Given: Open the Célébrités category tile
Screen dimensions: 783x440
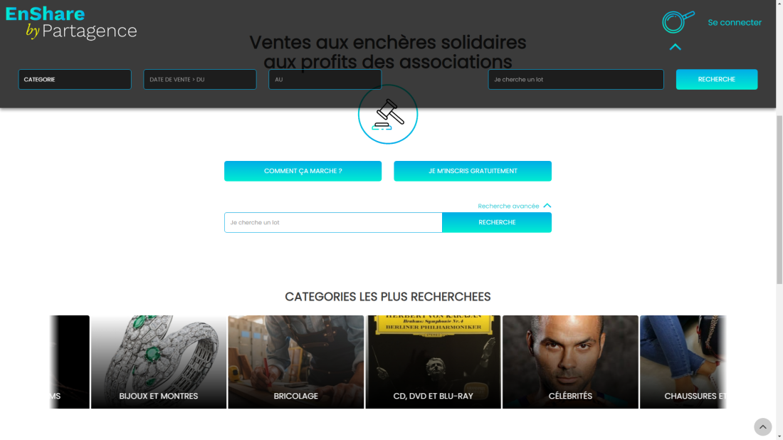Looking at the screenshot, I should pos(570,362).
